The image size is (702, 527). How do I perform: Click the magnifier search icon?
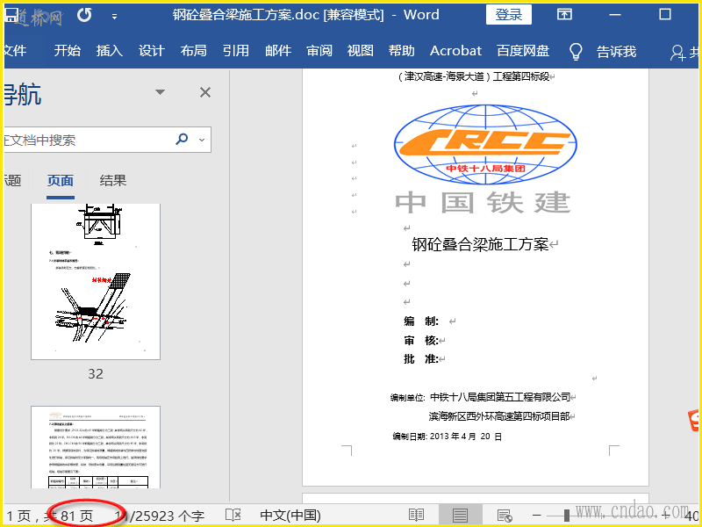(182, 139)
